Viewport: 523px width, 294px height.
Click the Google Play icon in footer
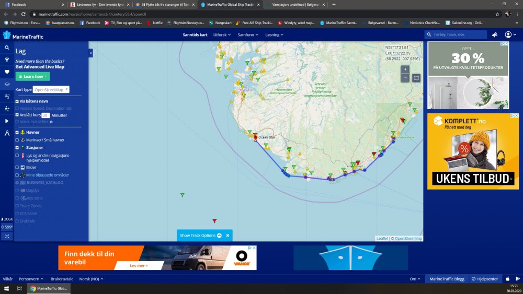click(518, 279)
